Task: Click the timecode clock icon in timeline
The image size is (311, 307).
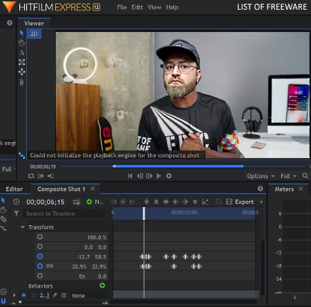Action: (17, 202)
